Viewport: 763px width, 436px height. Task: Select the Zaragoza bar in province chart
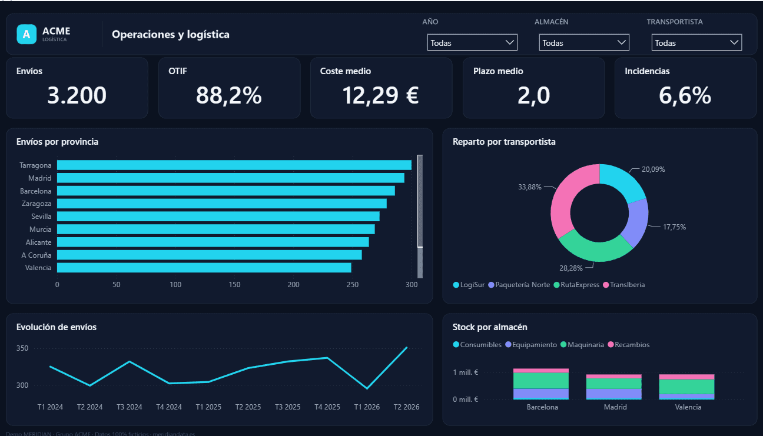[222, 204]
